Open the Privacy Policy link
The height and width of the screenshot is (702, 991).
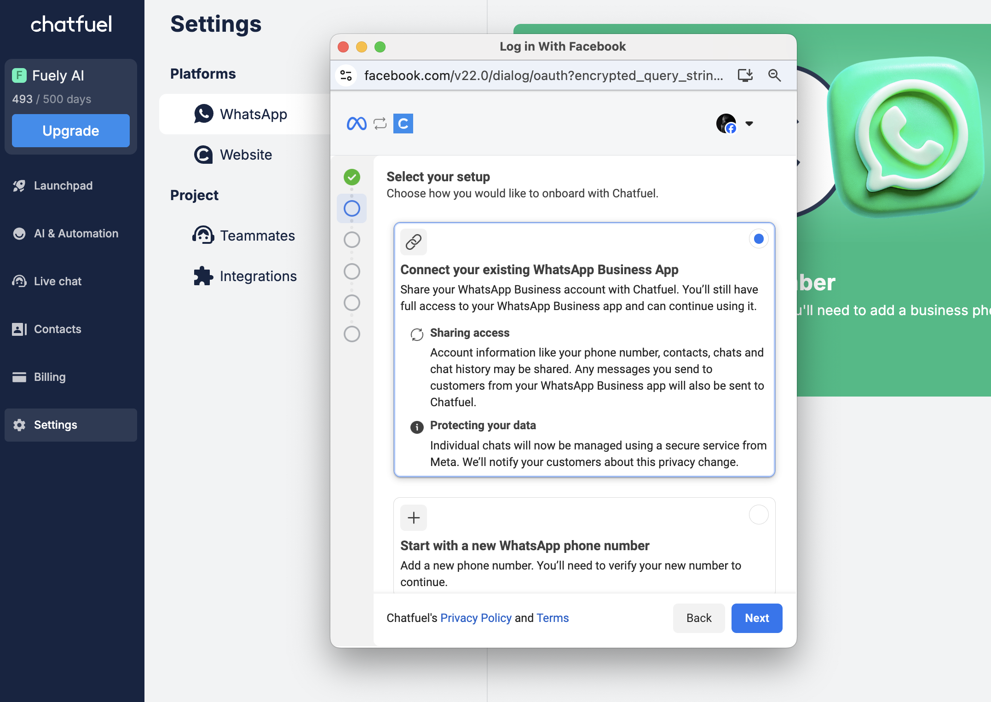(476, 618)
